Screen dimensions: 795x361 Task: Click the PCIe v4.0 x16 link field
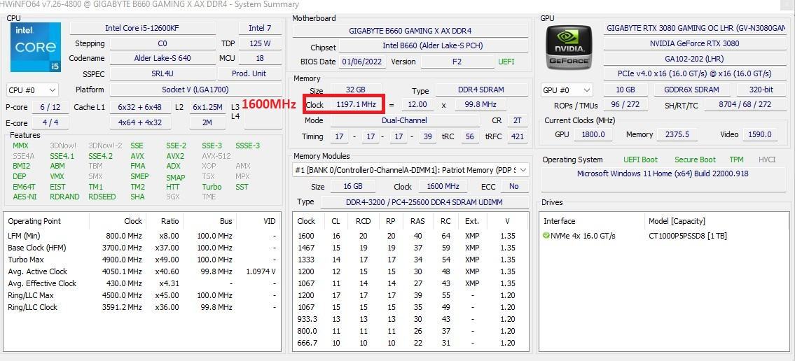695,74
